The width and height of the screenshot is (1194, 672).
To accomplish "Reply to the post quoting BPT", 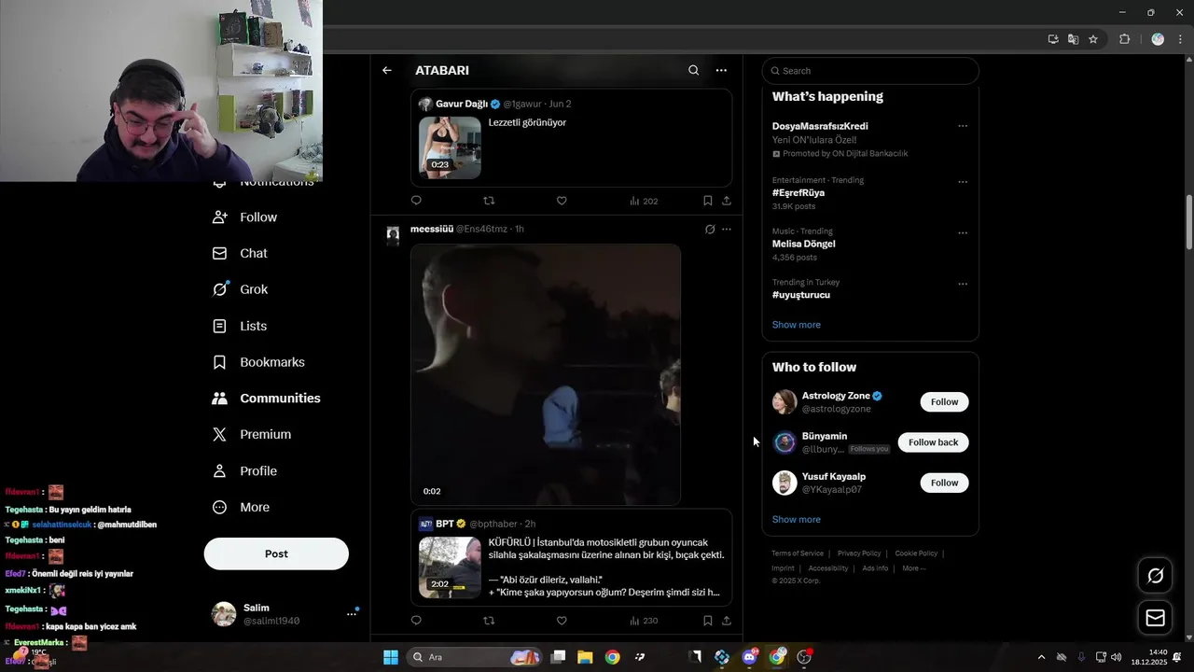I will pos(416,621).
